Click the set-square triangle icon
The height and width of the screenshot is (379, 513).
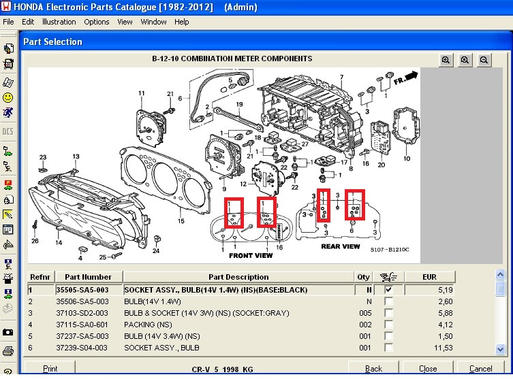[8, 244]
